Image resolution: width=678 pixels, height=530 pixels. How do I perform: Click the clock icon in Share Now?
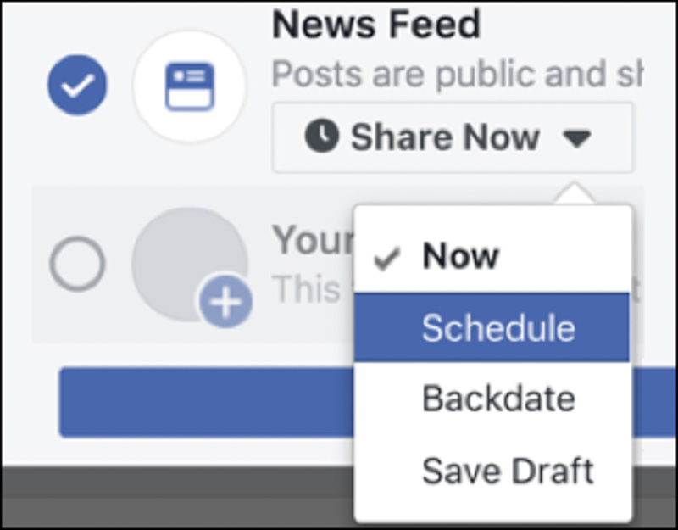pos(322,137)
